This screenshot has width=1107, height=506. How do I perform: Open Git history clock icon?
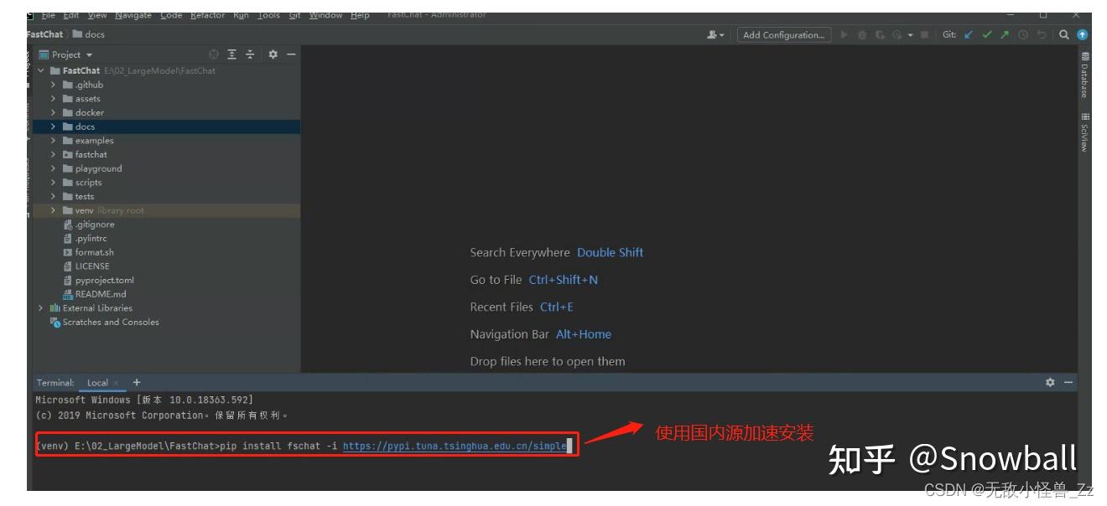pos(1023,35)
